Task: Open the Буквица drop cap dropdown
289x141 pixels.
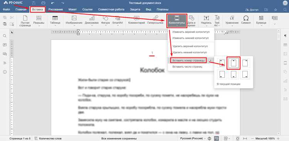Action: point(261,21)
